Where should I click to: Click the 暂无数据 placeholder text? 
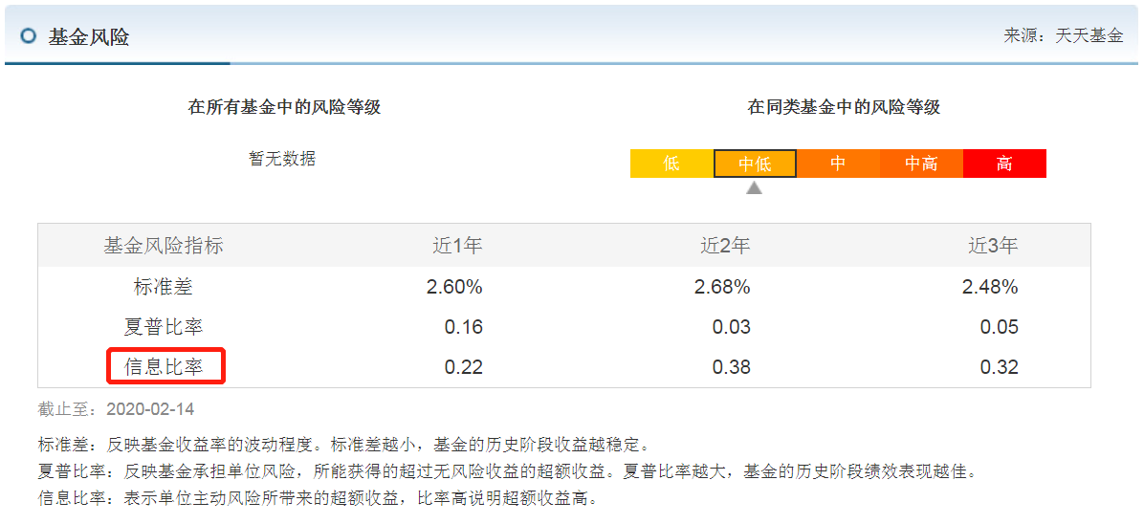(x=282, y=159)
